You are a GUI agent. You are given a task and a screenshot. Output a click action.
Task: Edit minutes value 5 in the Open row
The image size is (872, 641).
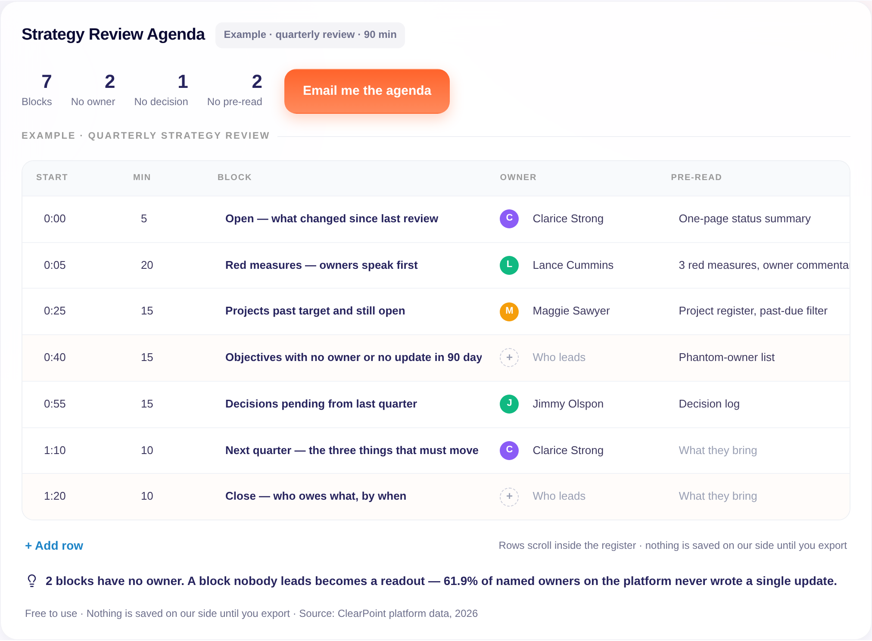click(x=144, y=219)
